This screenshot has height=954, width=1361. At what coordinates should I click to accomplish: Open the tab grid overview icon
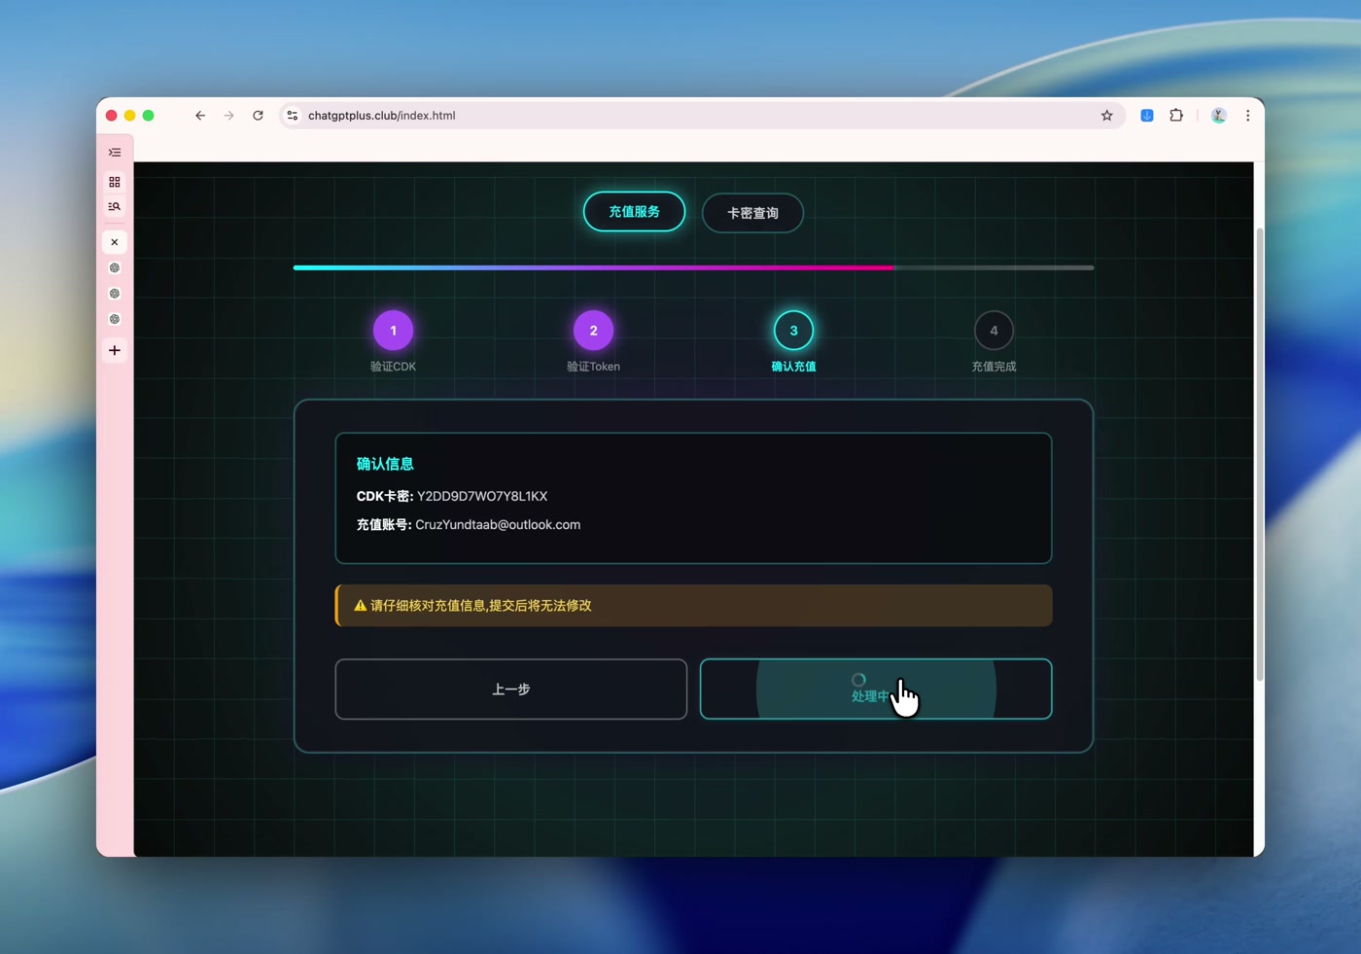[x=115, y=182]
